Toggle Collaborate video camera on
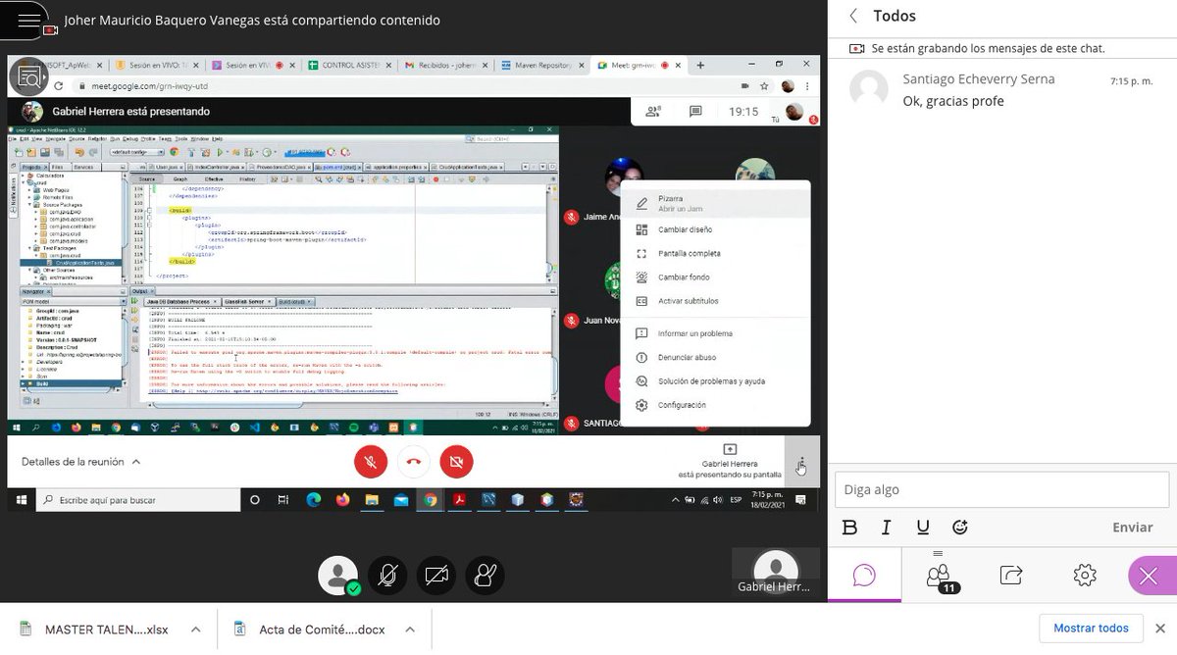Viewport: 1177px width, 655px height. 436,576
